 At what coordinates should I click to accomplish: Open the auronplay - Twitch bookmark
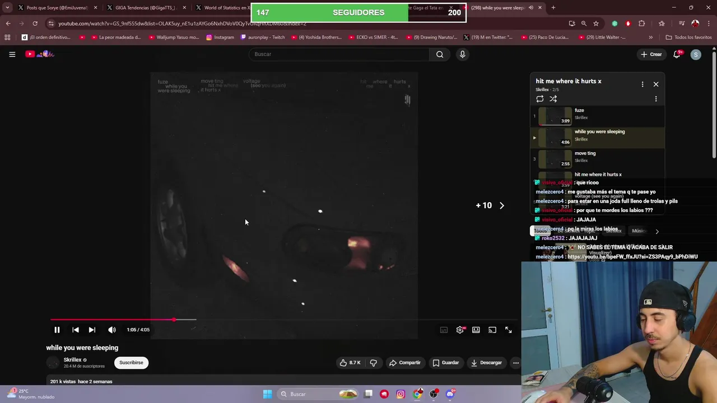pyautogui.click(x=263, y=38)
